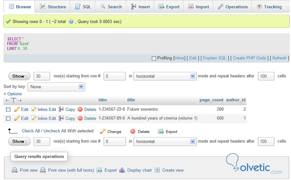Click the With selected Change pencil icon

tap(103, 131)
